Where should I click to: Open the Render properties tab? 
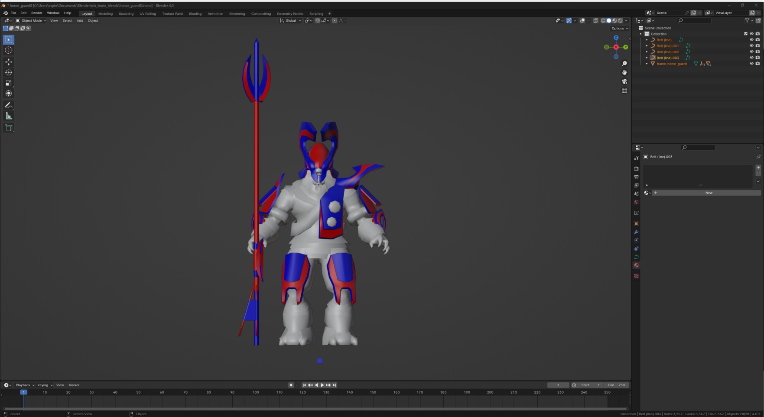pos(636,168)
